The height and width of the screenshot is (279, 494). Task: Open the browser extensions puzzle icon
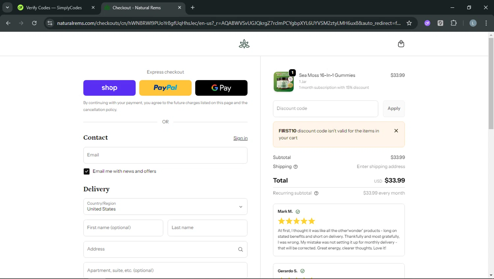coord(453,23)
